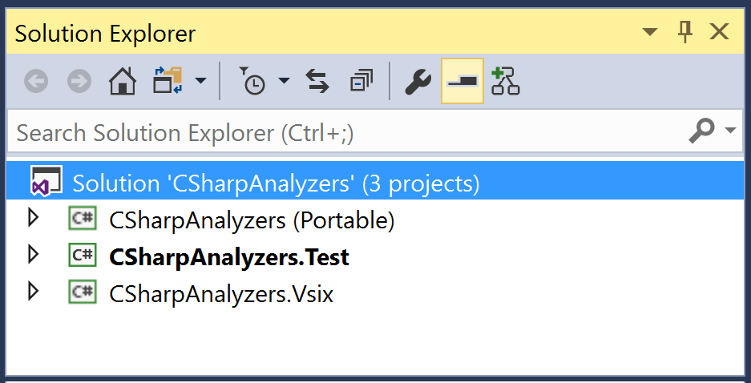Open the Window Position dropdown in title bar
This screenshot has width=751, height=383.
650,33
